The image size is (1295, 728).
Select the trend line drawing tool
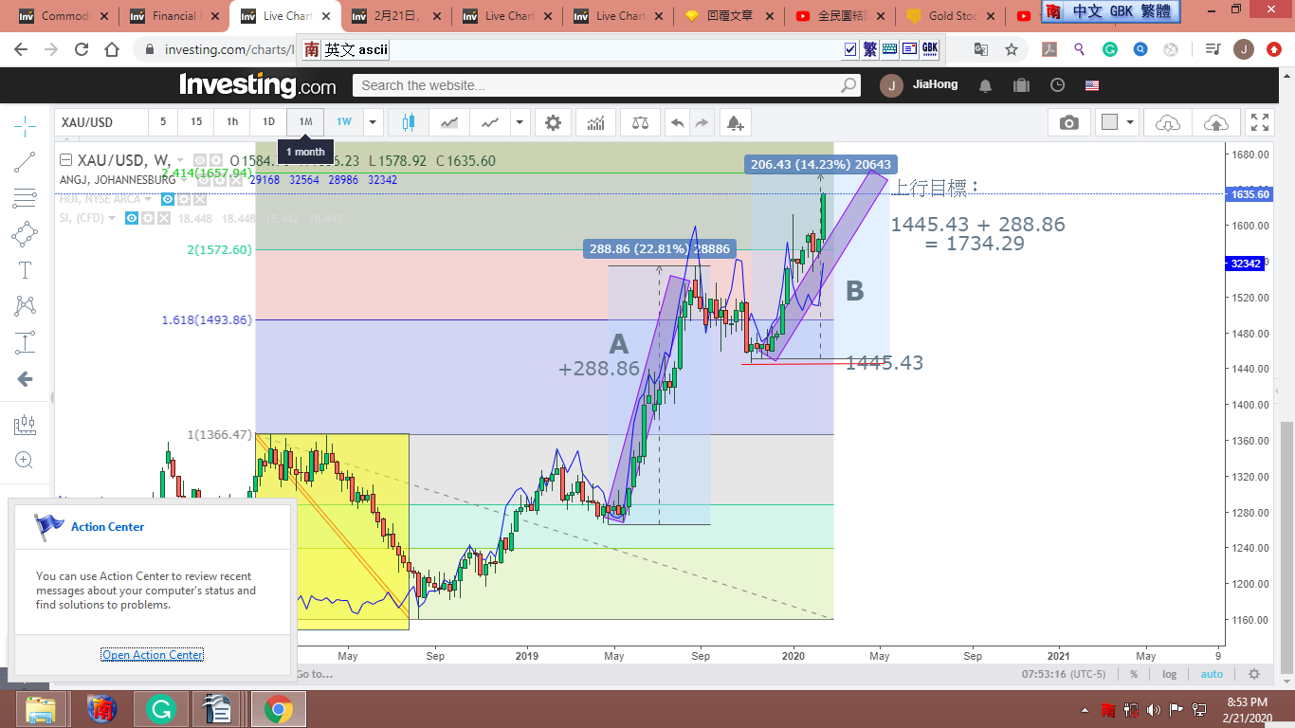26,162
